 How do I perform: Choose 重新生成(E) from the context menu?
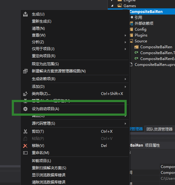point(42,21)
